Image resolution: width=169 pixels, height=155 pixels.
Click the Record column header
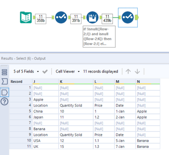(21, 82)
